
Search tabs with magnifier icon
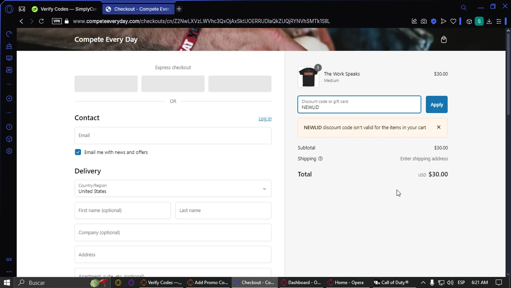pyautogui.click(x=464, y=7)
